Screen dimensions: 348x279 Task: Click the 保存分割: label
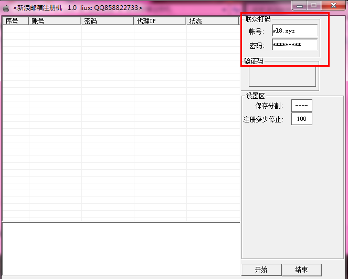tap(269, 106)
